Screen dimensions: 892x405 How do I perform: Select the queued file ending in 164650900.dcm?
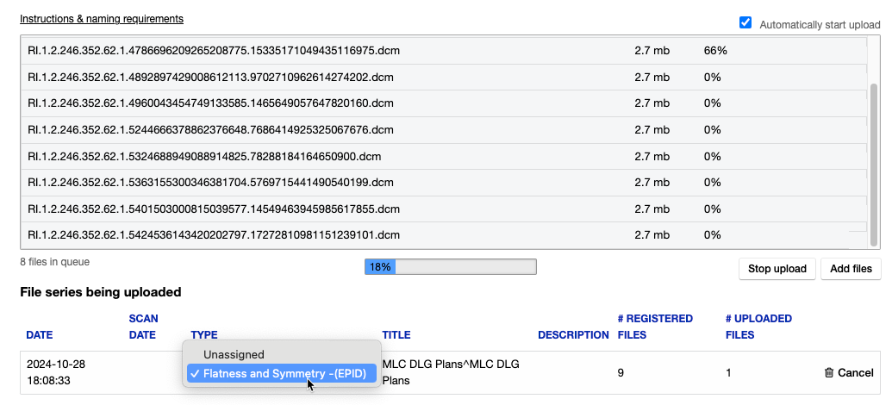[204, 157]
